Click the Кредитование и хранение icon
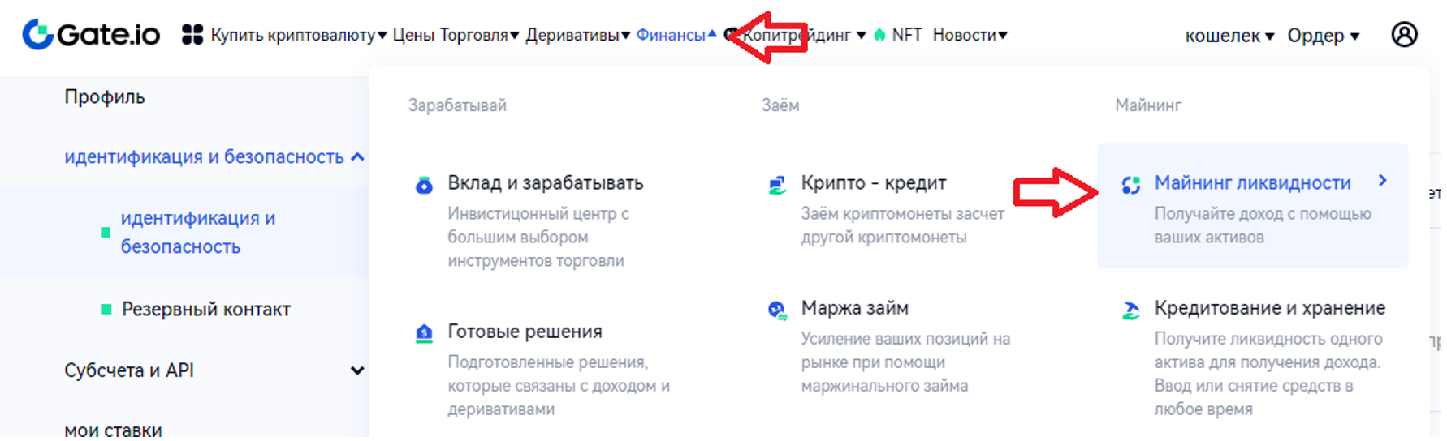The image size is (1447, 441). tap(1130, 310)
